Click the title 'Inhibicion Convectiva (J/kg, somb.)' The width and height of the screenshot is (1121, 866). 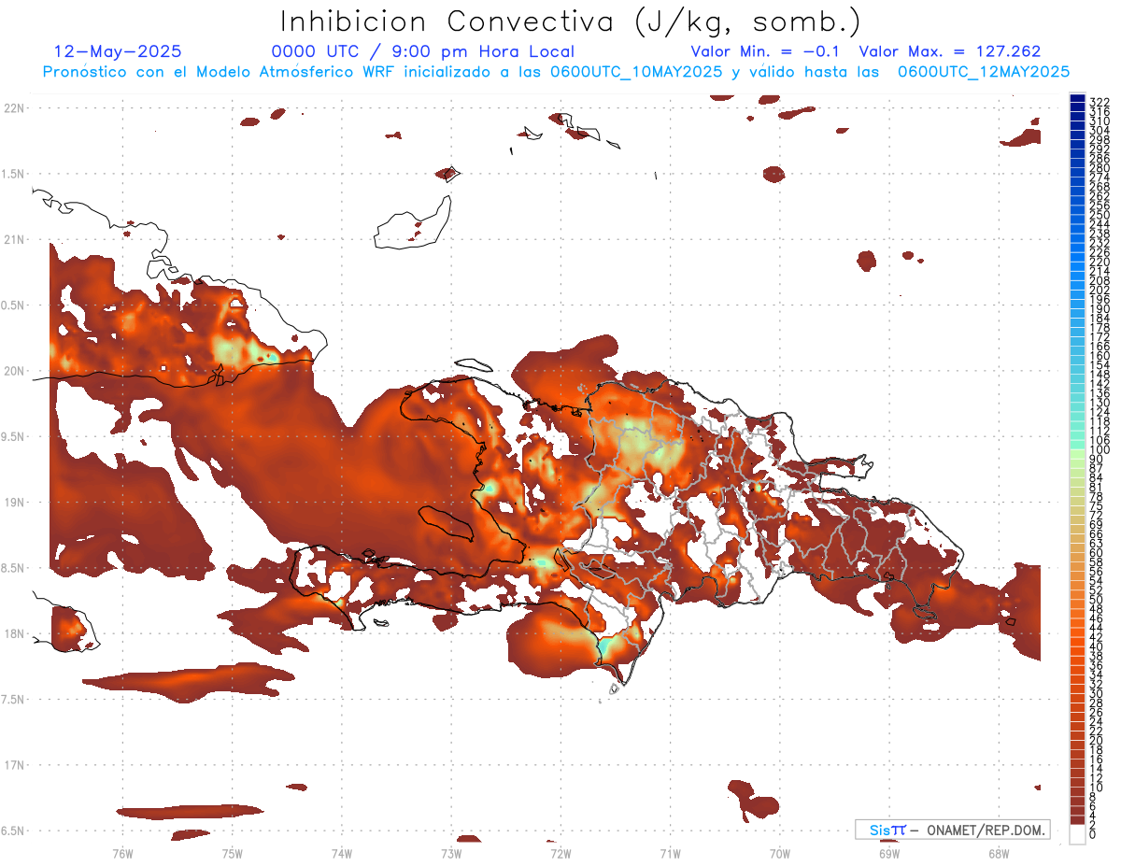pyautogui.click(x=570, y=22)
